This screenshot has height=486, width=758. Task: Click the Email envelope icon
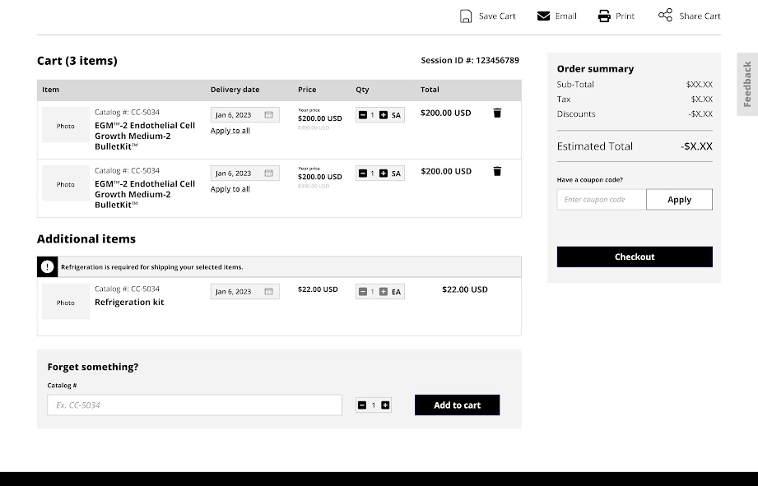click(543, 16)
